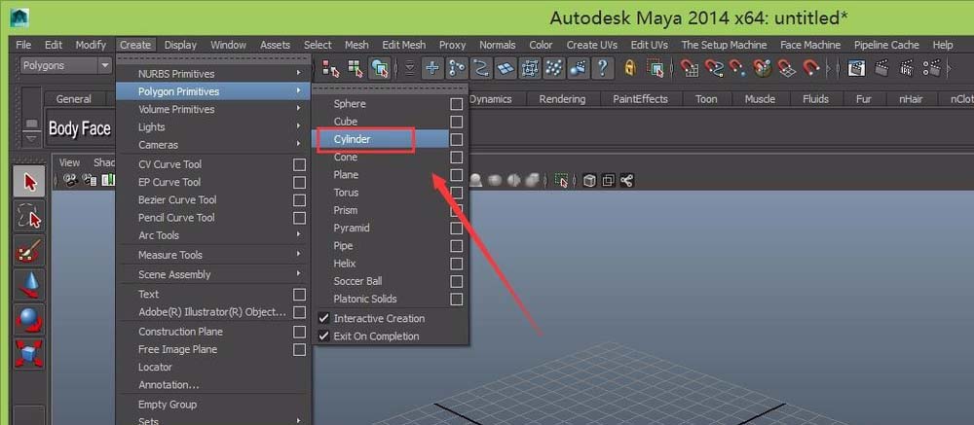Screen dimensions: 974x425
Task: Toggle handles selection mask plus icon
Action: point(432,68)
